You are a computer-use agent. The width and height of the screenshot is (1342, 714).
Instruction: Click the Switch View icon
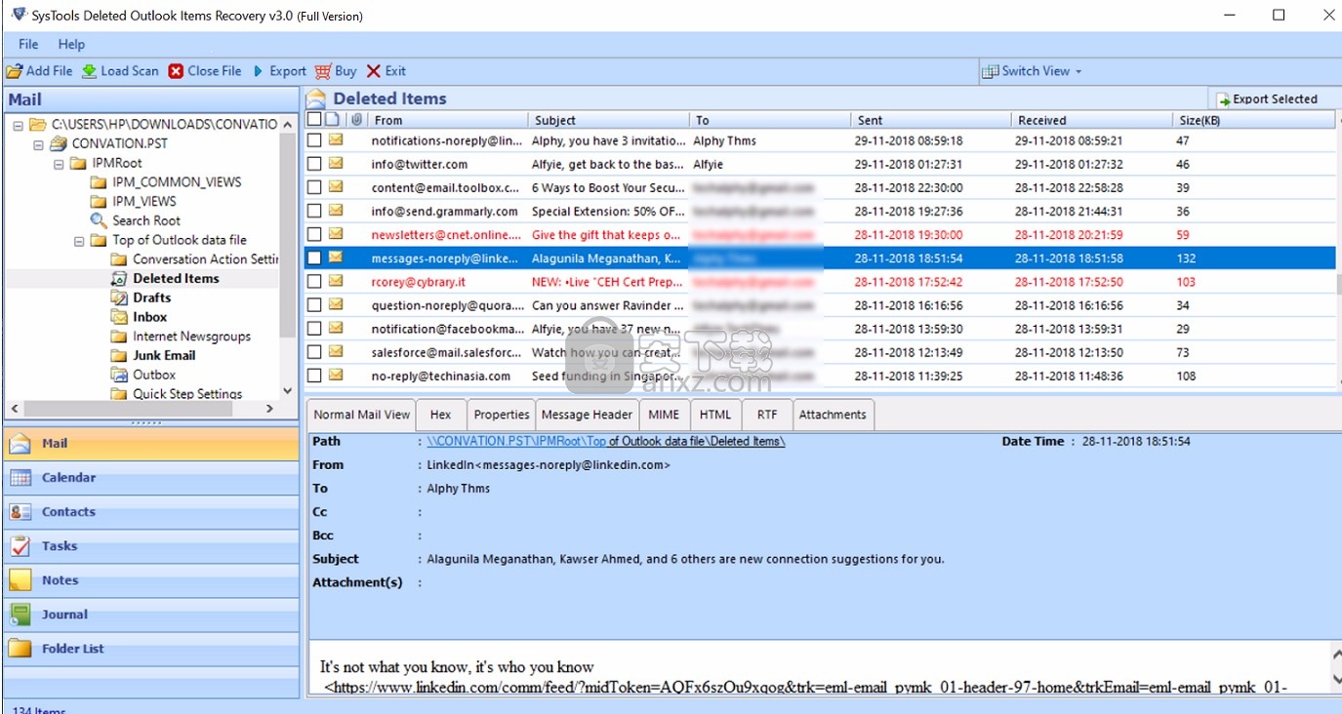(x=990, y=71)
